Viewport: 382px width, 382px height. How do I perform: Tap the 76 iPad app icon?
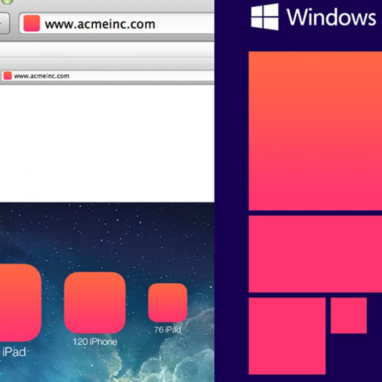point(168,302)
